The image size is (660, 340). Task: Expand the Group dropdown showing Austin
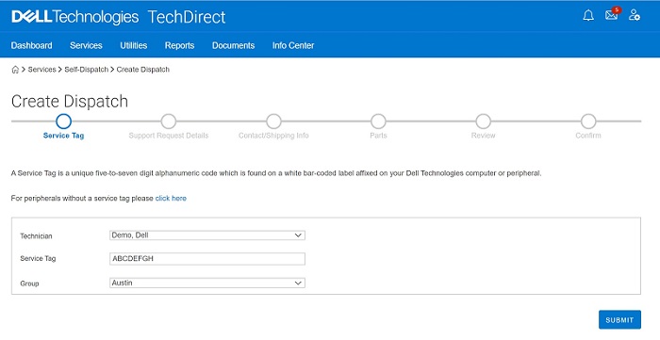click(x=207, y=283)
